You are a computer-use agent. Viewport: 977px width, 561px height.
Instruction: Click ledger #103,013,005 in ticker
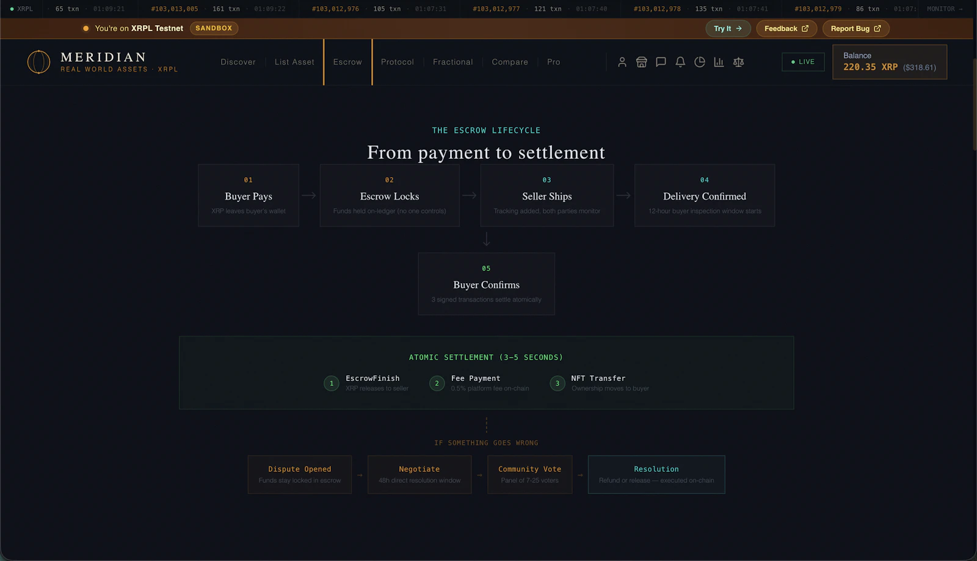175,9
